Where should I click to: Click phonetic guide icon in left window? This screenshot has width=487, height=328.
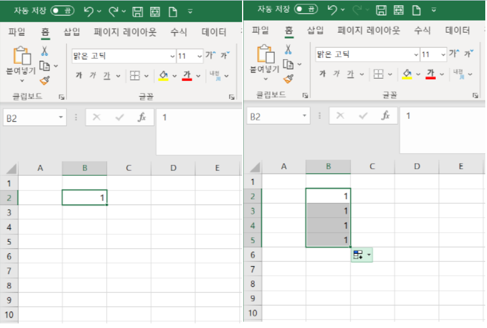coord(214,75)
